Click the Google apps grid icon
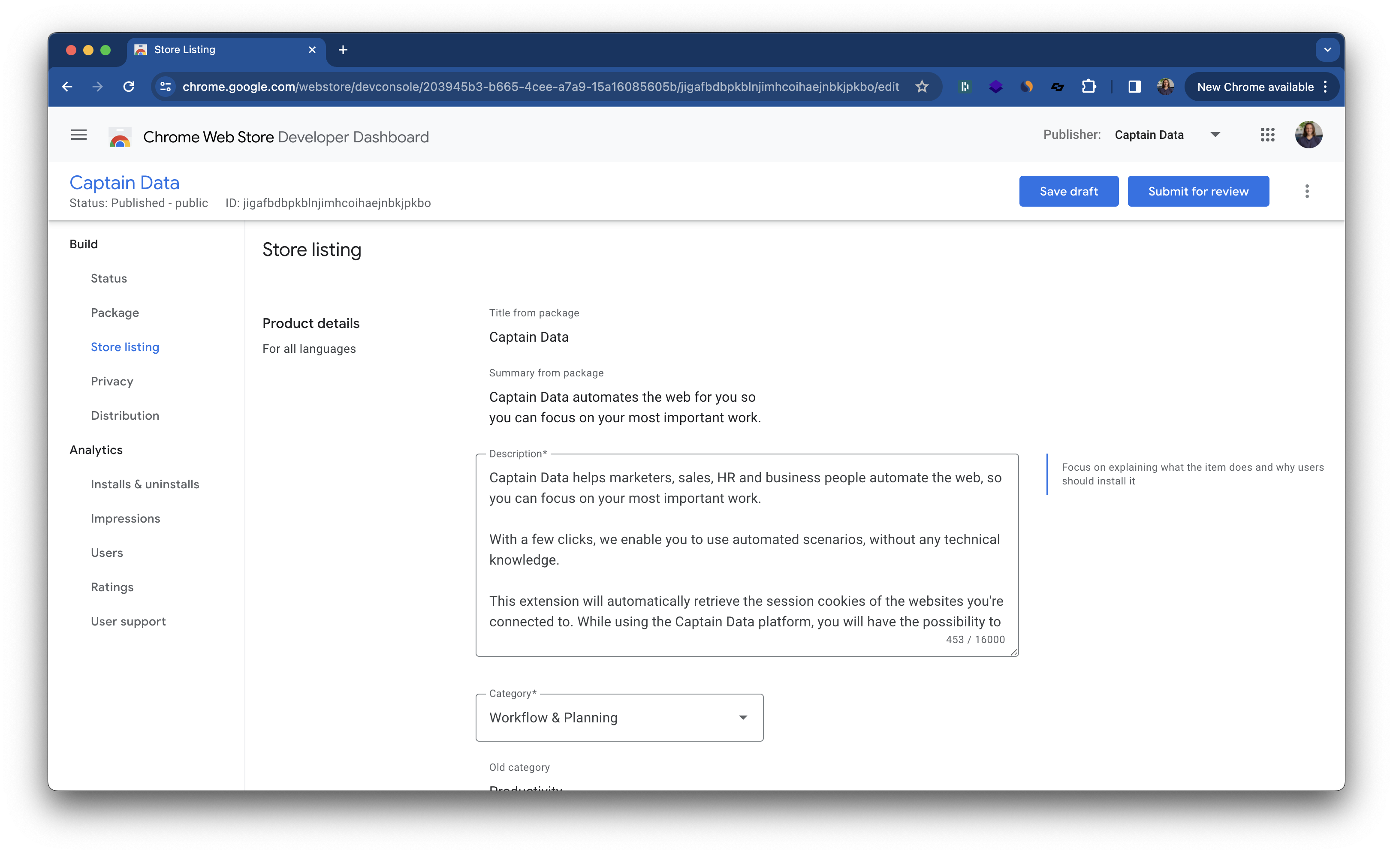The image size is (1393, 854). (1267, 135)
